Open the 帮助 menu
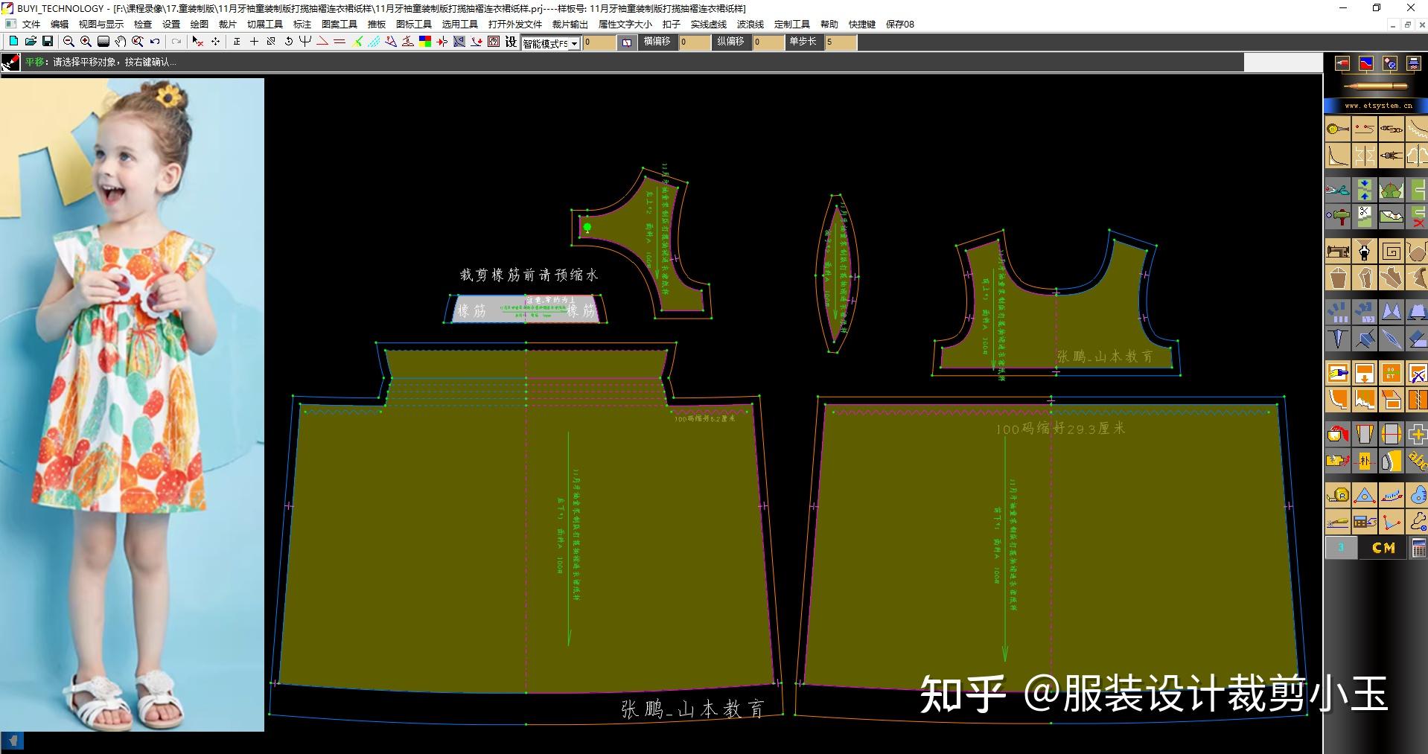The width and height of the screenshot is (1428, 754). (829, 25)
